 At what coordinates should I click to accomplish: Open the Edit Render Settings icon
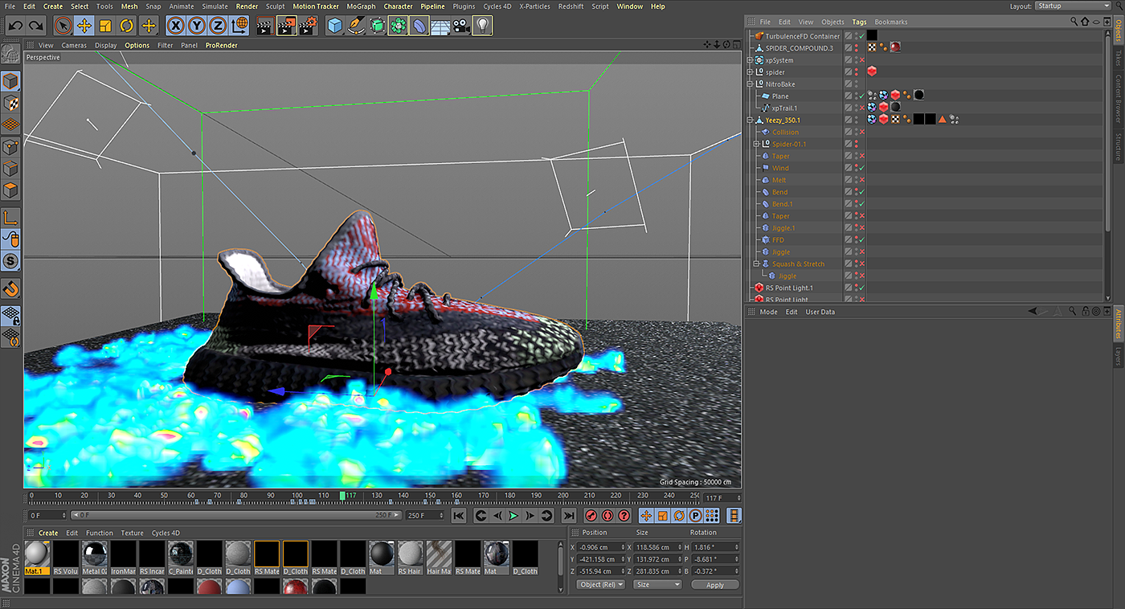(x=308, y=26)
